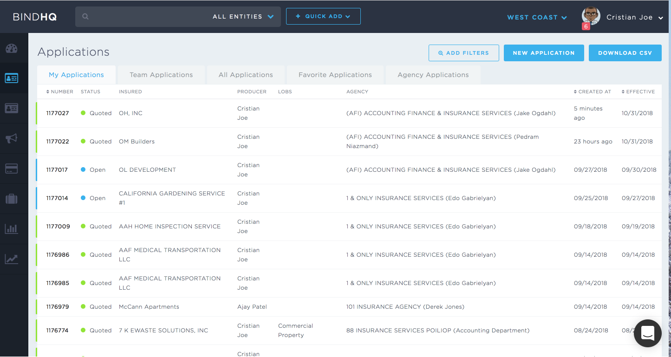671x357 pixels.
Task: Open application number 1177017
Action: 57,170
